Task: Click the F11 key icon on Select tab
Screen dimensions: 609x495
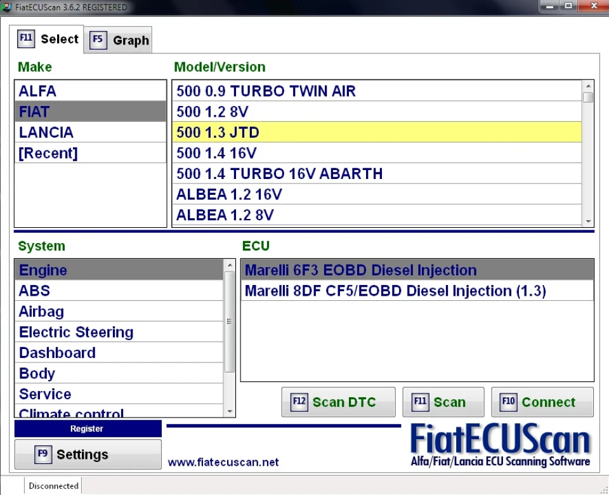Action: click(x=26, y=39)
